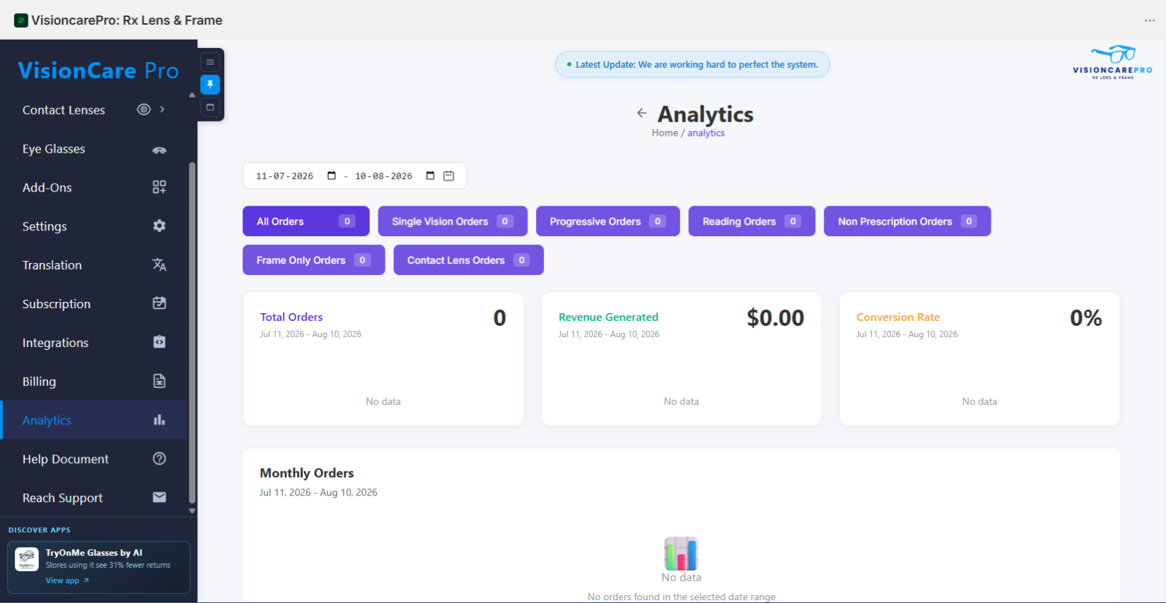Click the Monthly Orders heading
1166x603 pixels.
(x=307, y=473)
